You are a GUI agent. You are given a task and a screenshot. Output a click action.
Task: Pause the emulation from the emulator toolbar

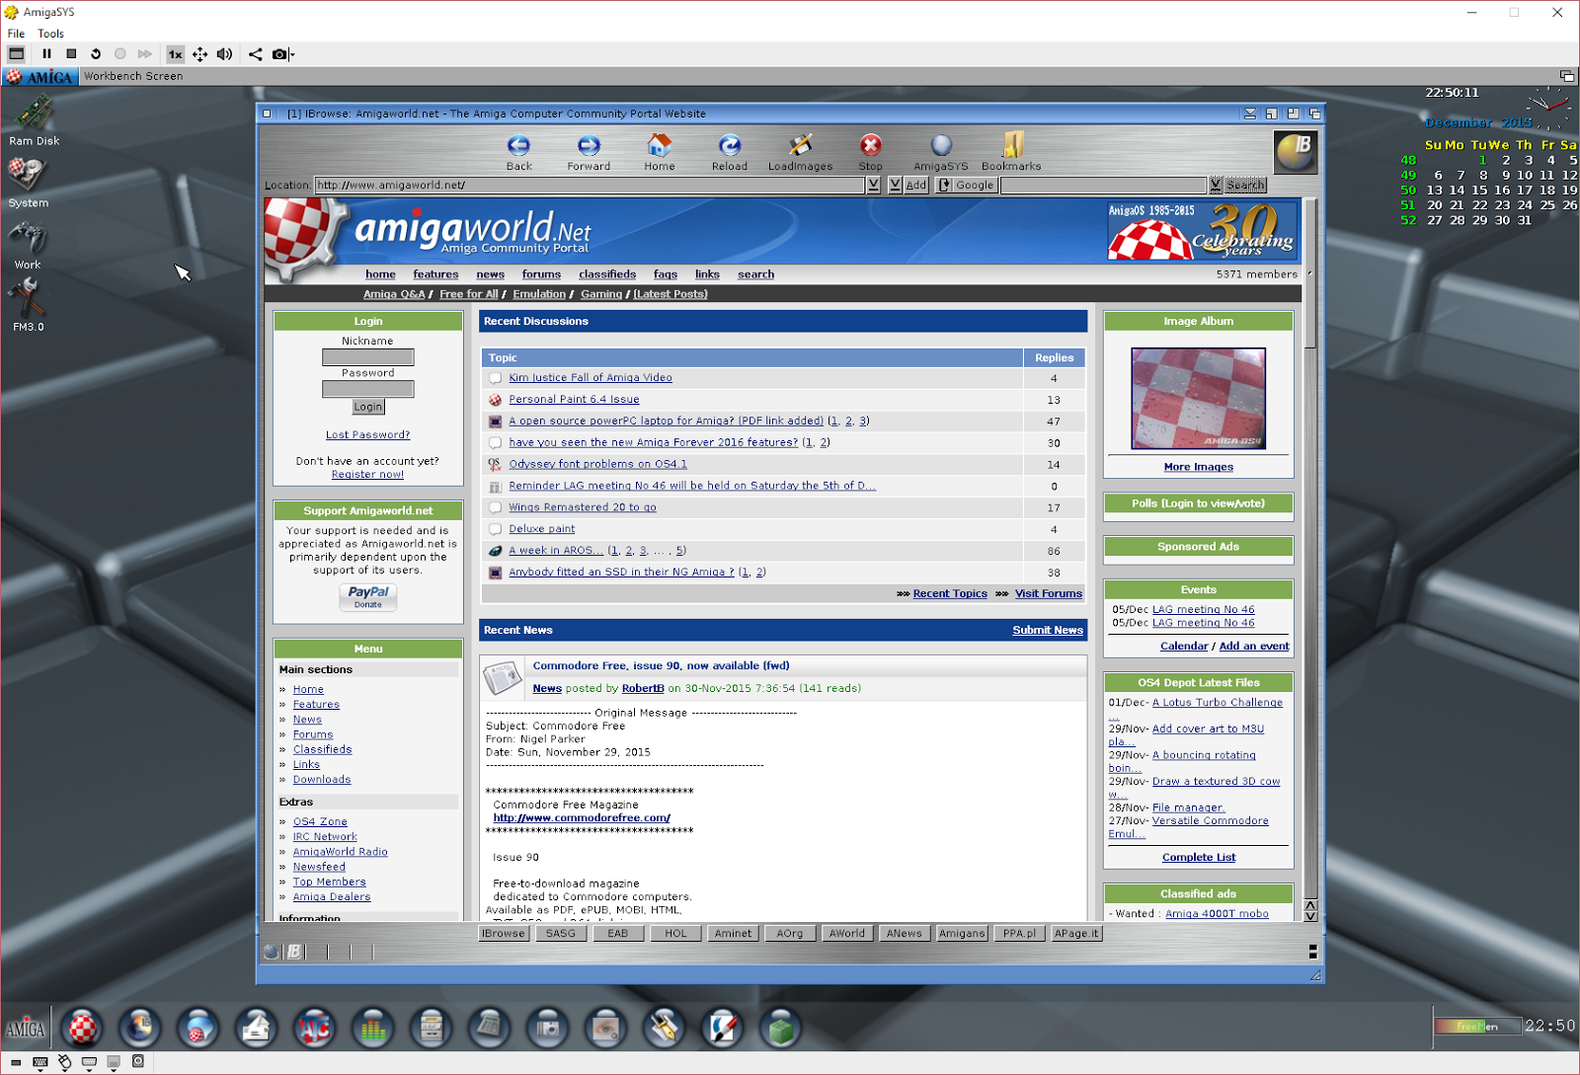coord(46,54)
